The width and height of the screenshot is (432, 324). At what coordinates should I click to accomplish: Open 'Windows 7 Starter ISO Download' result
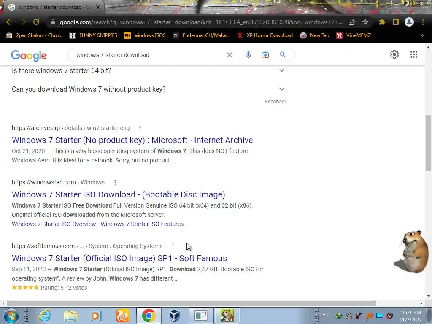point(119,194)
